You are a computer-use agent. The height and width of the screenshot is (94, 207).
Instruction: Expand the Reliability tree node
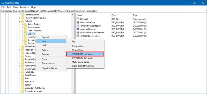point(20,72)
